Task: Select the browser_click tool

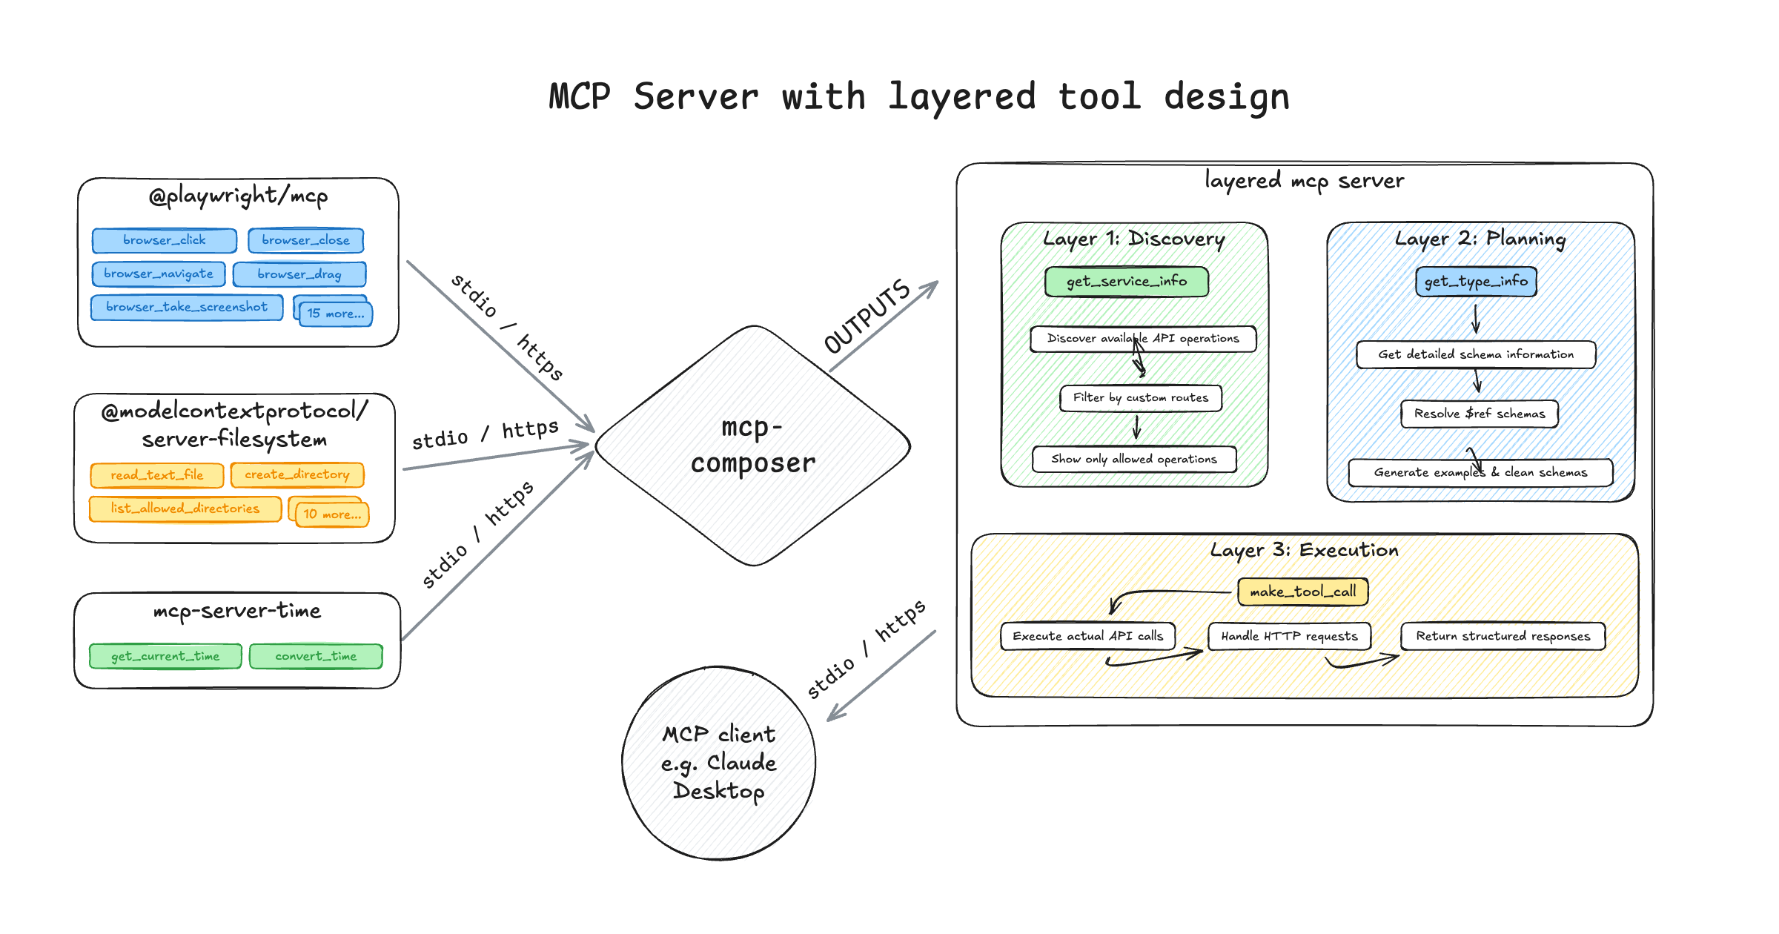Action: (163, 239)
